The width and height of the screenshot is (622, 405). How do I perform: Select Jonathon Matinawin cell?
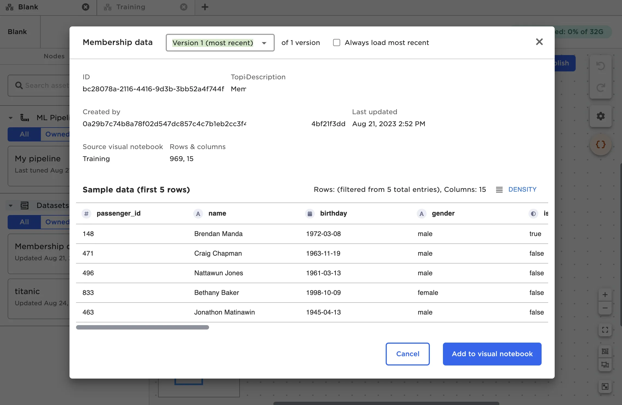pos(225,312)
